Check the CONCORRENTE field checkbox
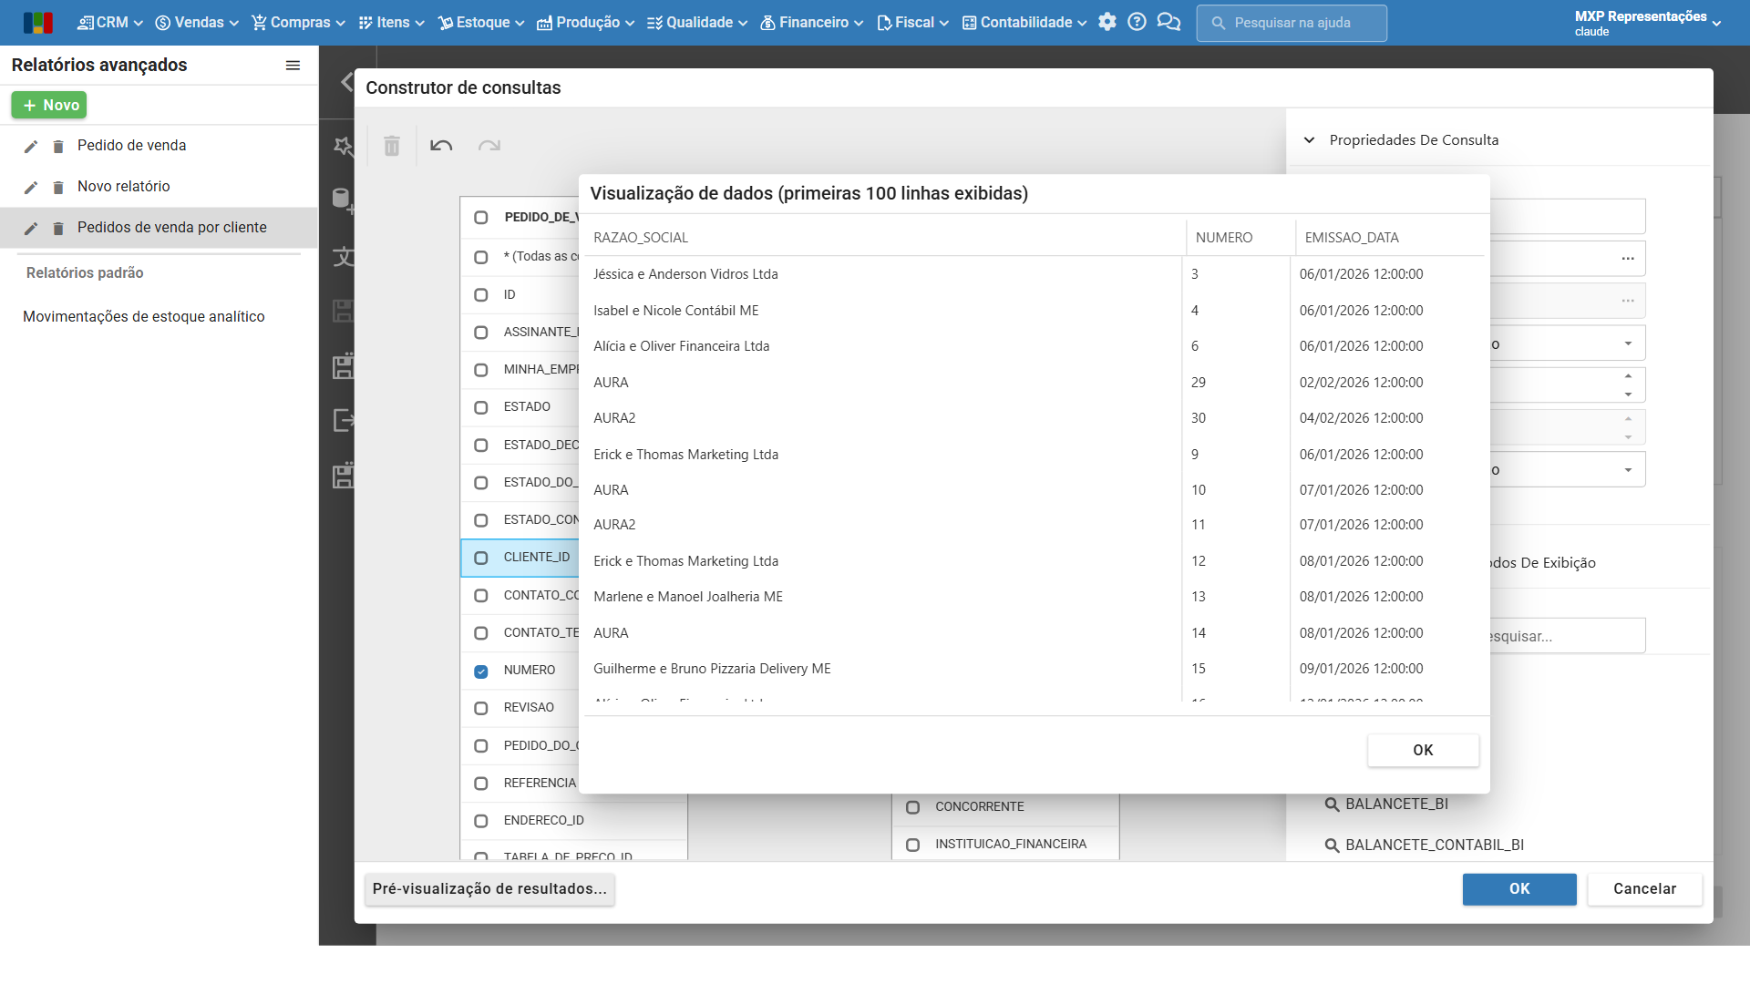This screenshot has width=1750, height=984. click(x=912, y=807)
